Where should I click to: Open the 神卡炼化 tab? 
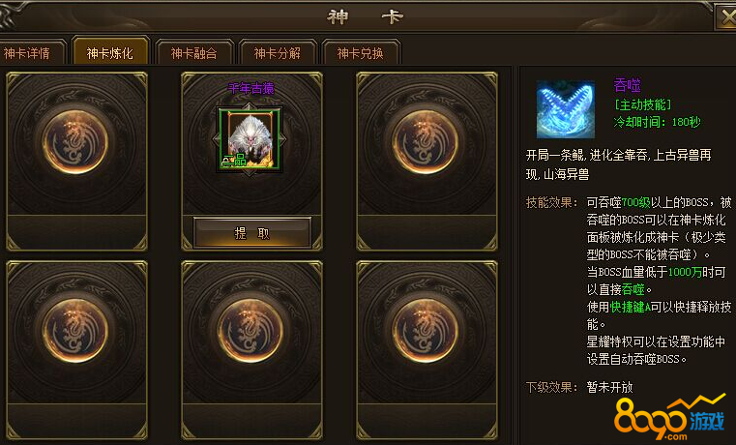click(110, 51)
